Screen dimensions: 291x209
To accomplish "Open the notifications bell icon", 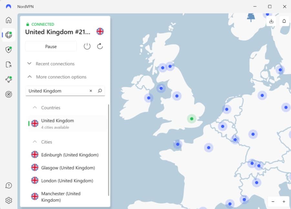I will (284, 21).
